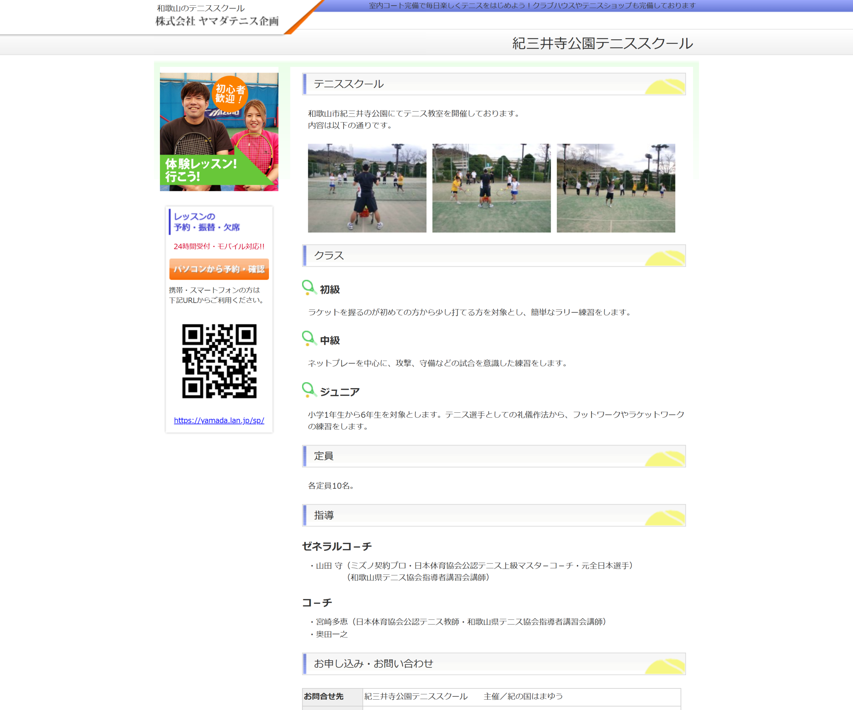Click the ヤマダテニス企画 company logo
The image size is (853, 710).
coord(217,21)
